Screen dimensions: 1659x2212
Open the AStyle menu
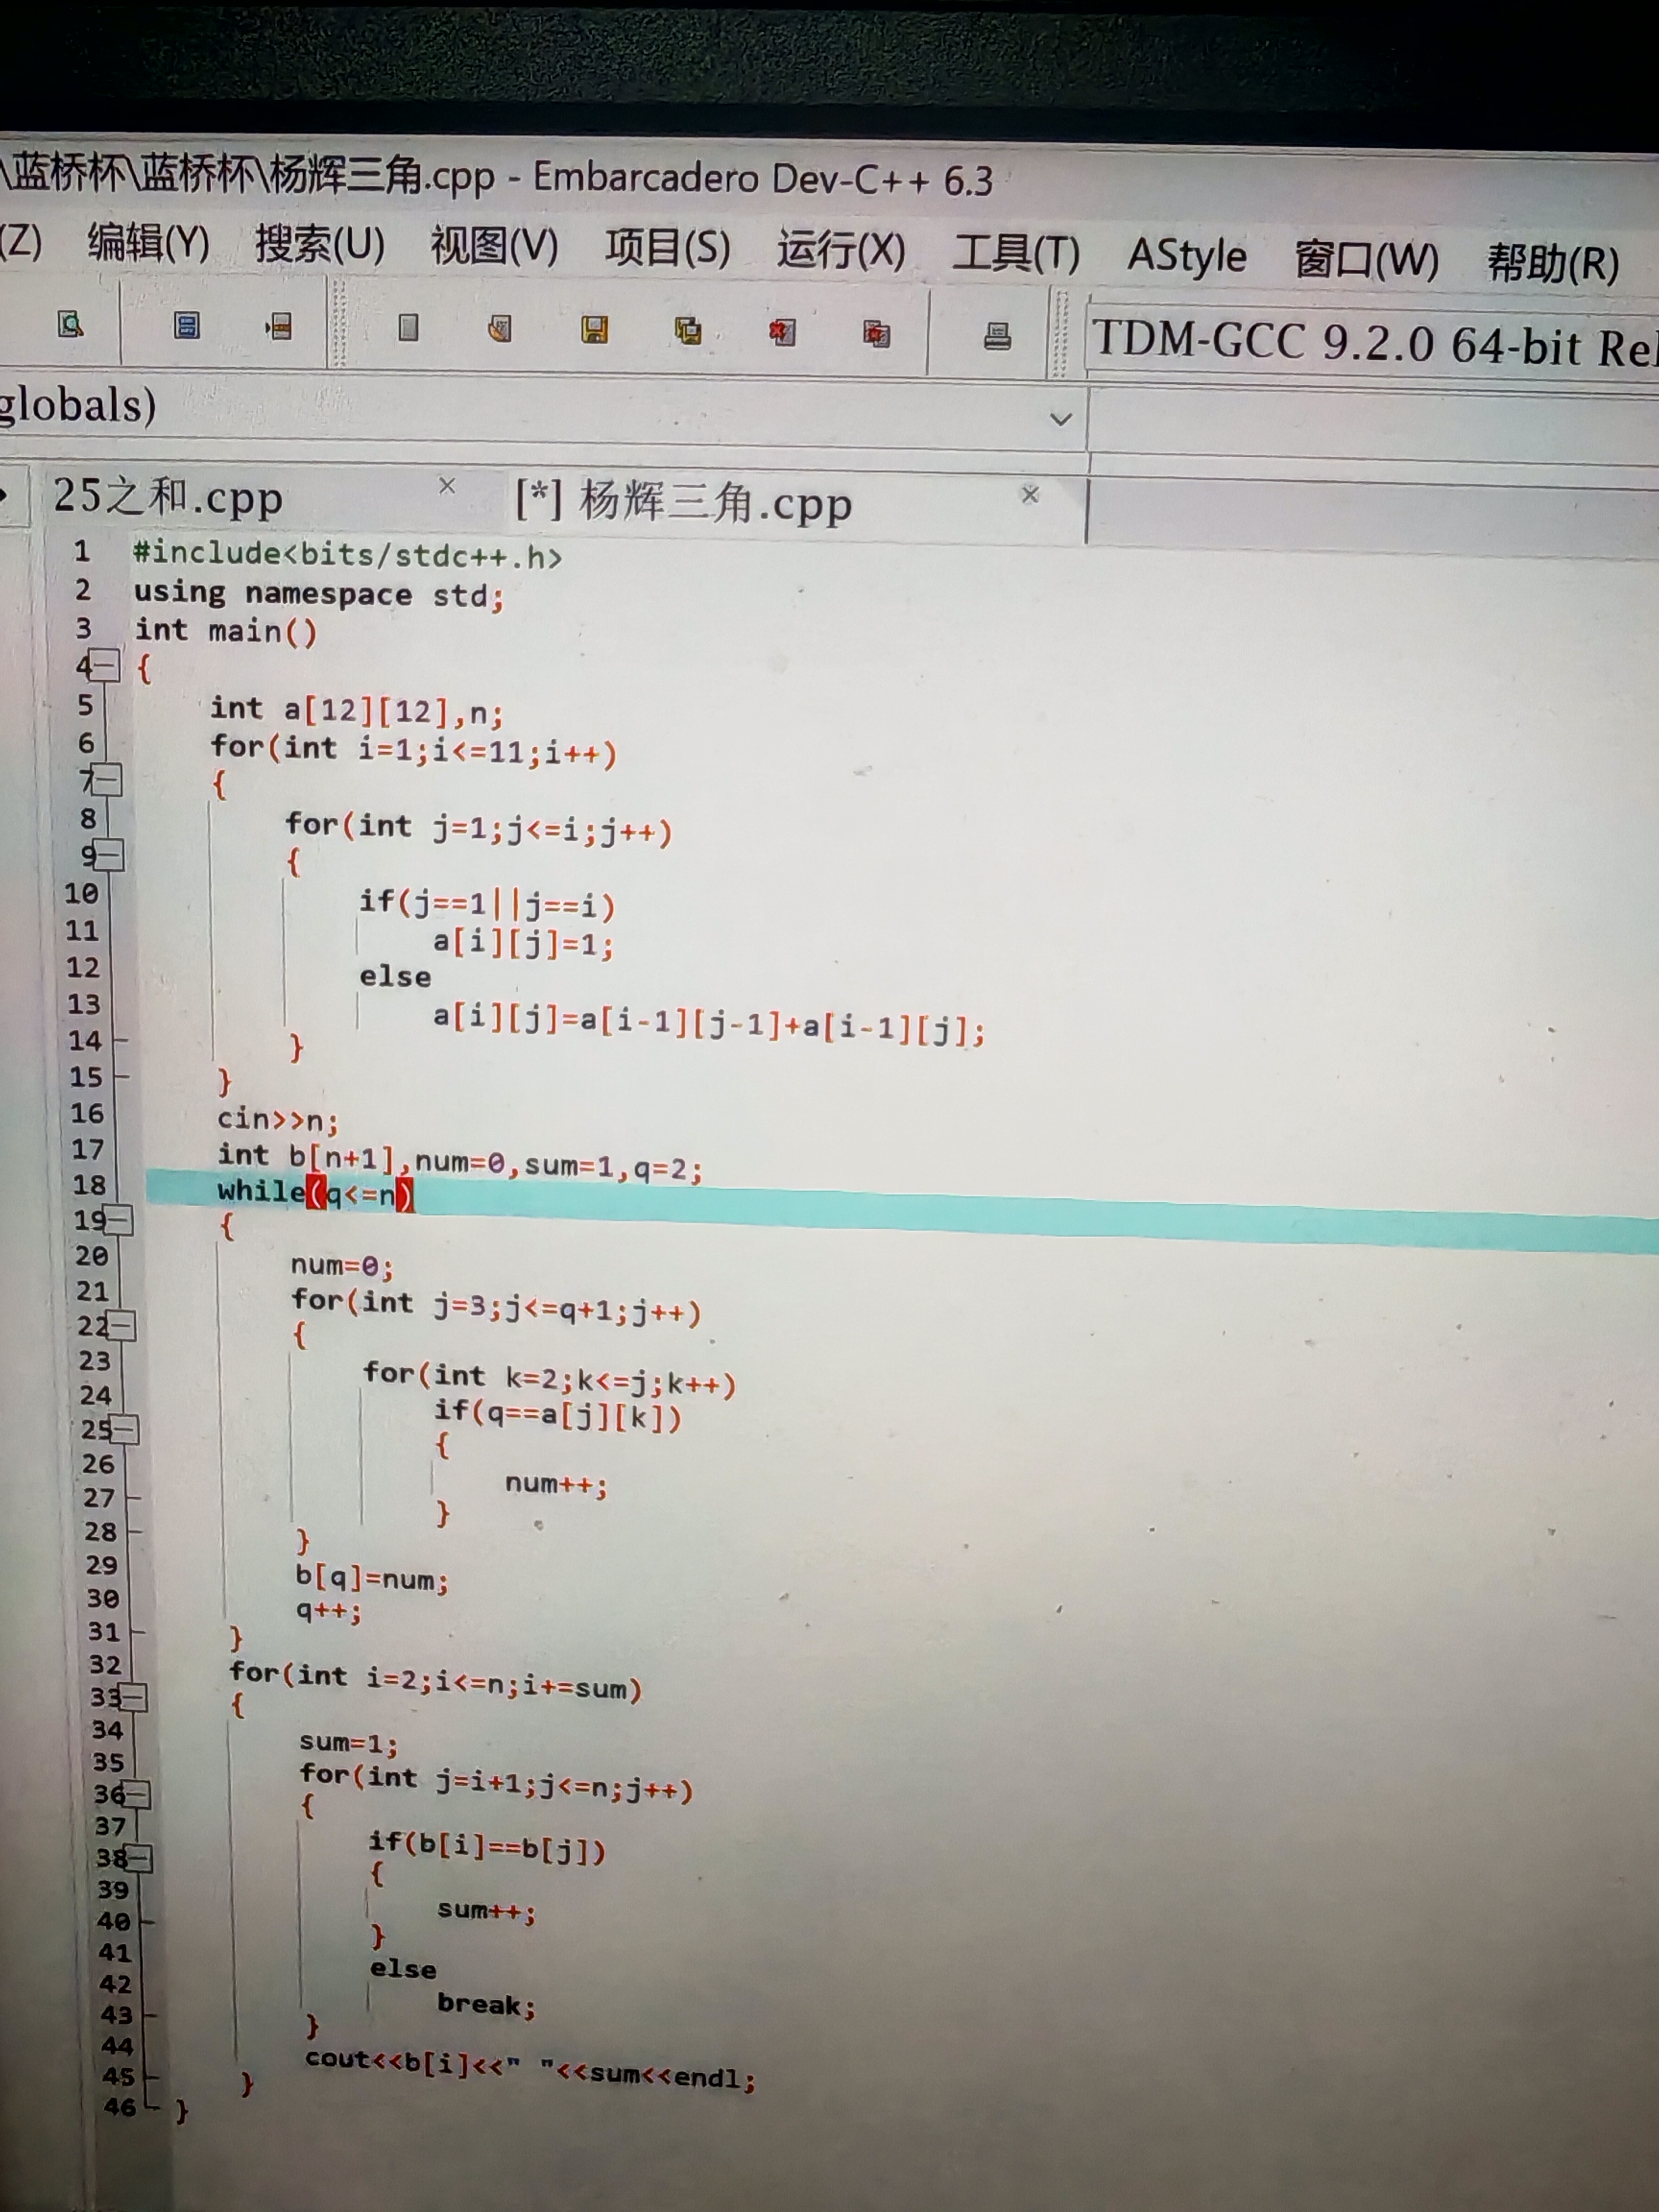click(1186, 256)
